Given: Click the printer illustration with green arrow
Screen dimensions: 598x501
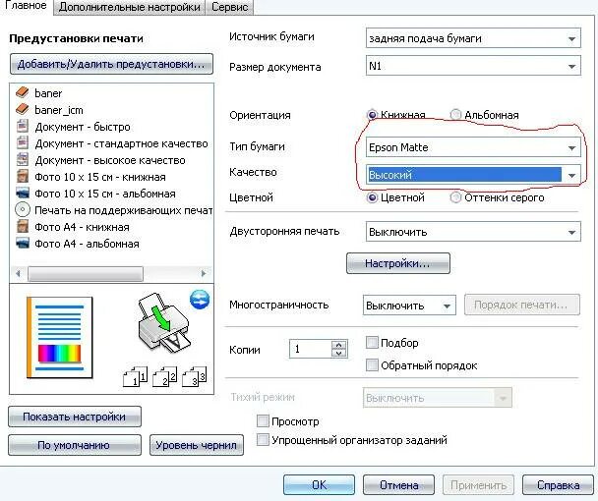Looking at the screenshot, I should point(163,323).
